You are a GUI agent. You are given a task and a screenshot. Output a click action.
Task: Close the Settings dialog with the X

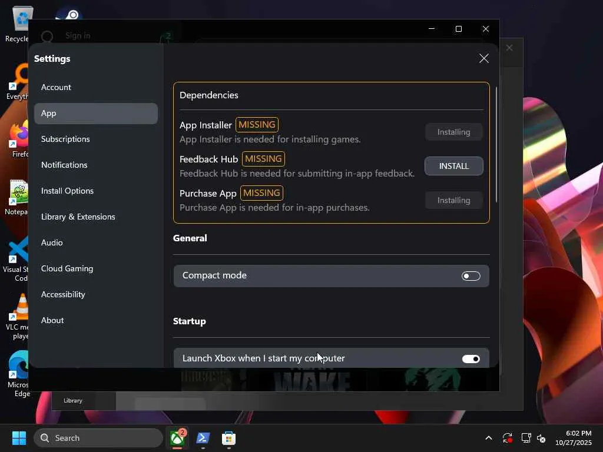pyautogui.click(x=484, y=58)
